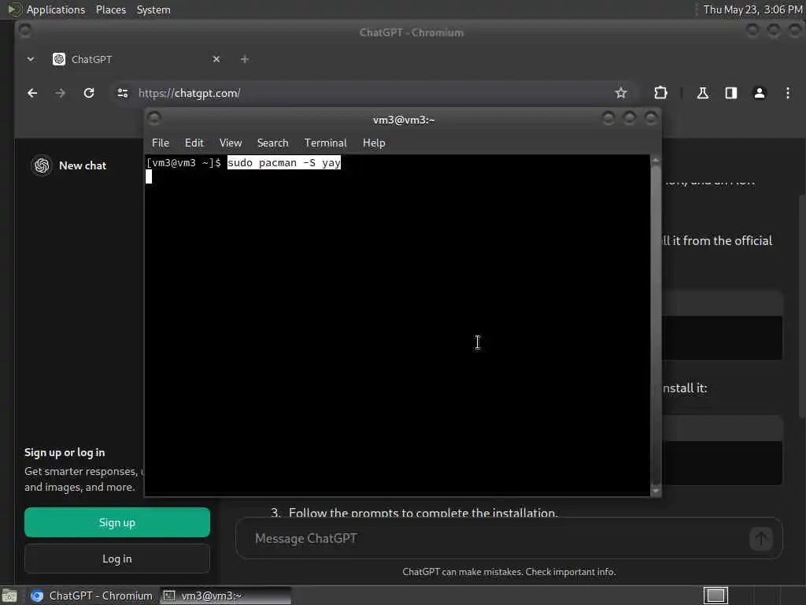
Task: Open Chromium's three-dot menu
Action: (787, 93)
